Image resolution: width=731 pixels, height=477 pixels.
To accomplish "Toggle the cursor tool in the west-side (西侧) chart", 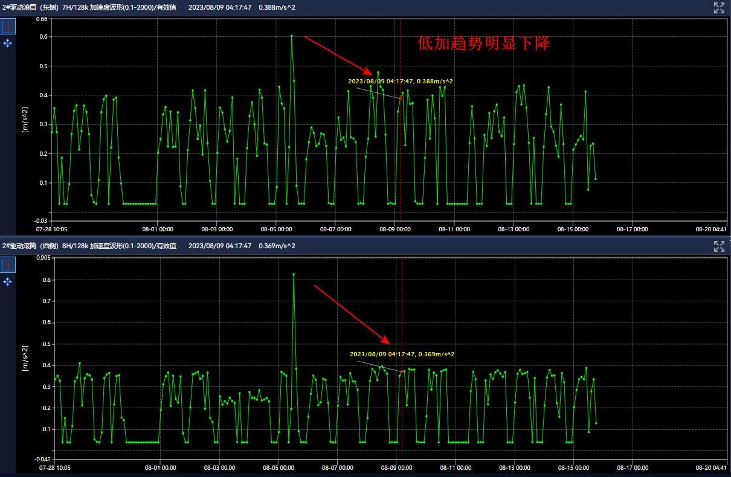I will tap(8, 265).
